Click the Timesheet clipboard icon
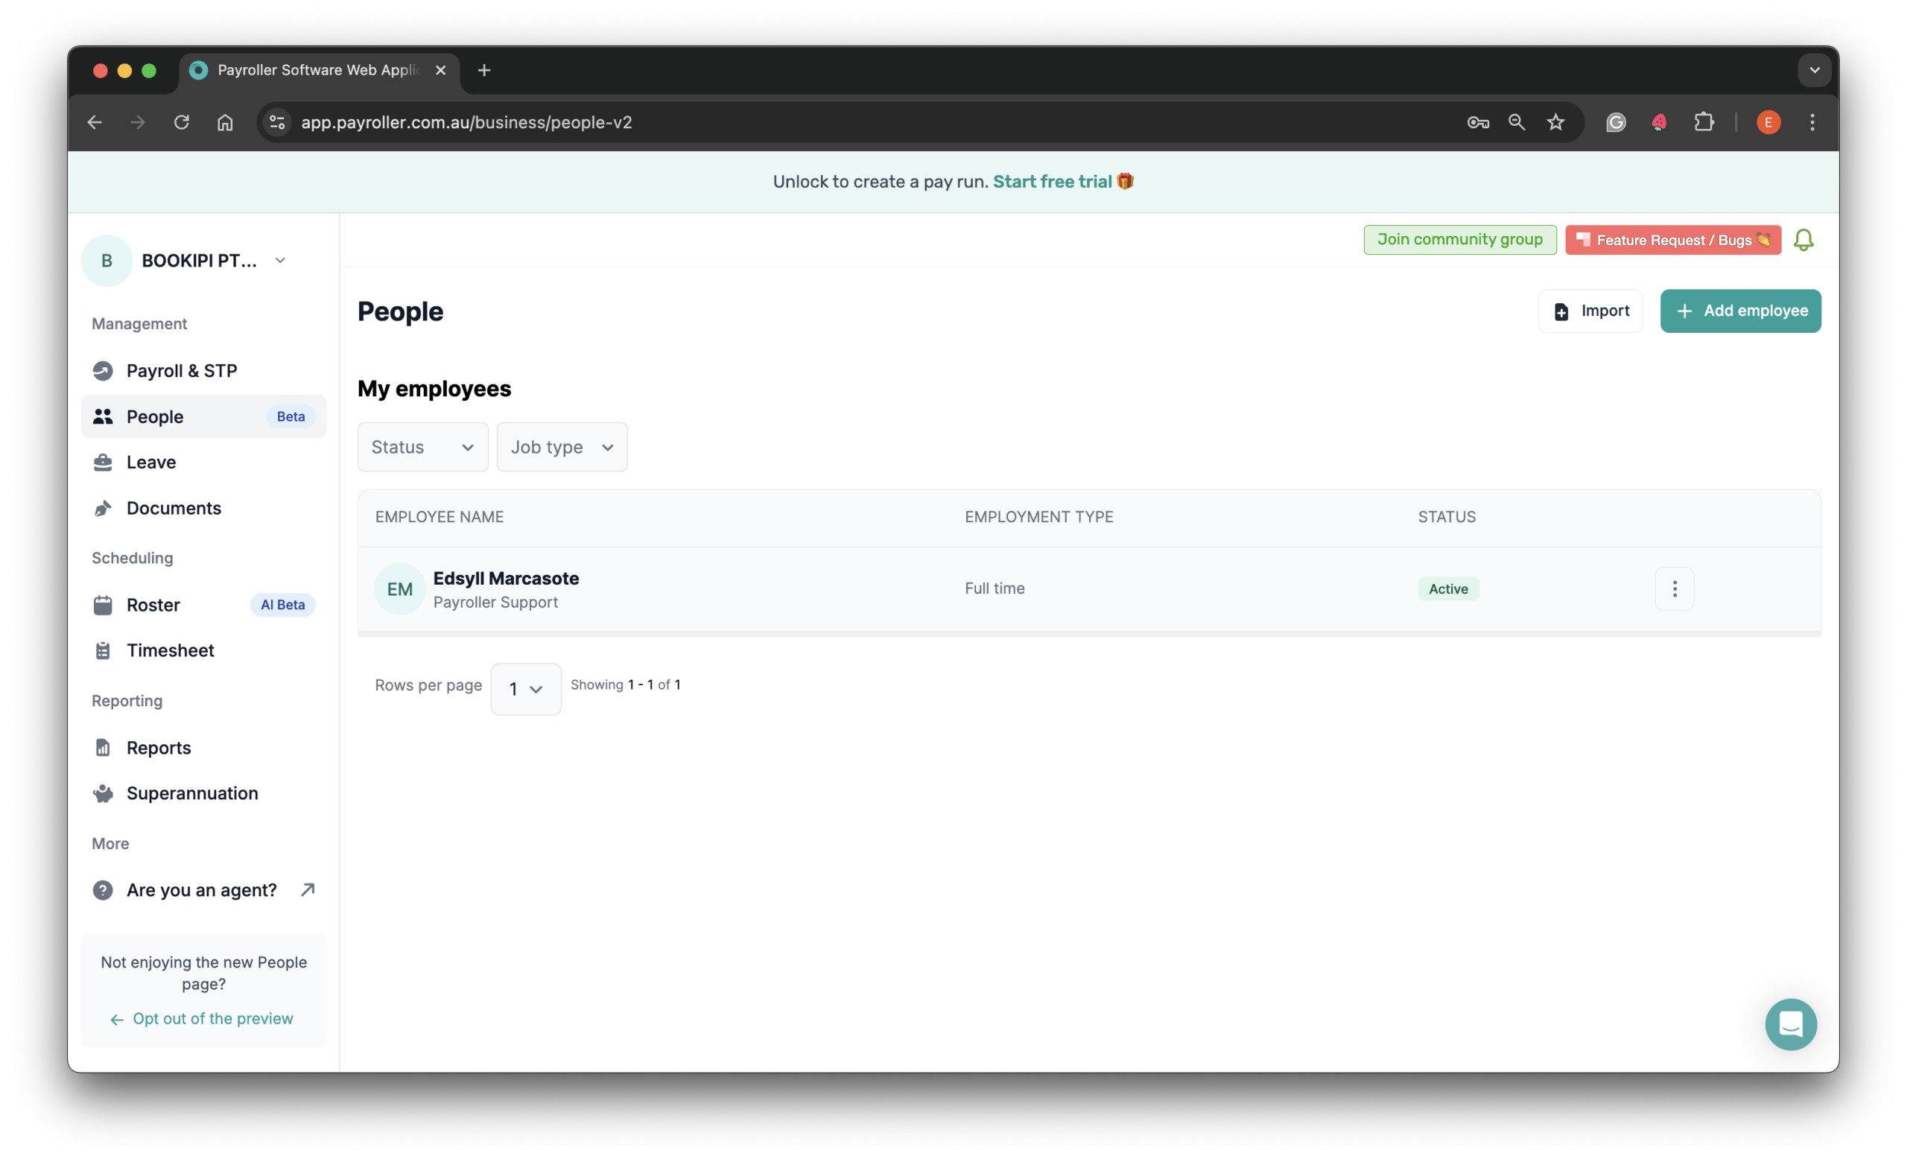Screen dimensions: 1907x1162 coord(104,650)
